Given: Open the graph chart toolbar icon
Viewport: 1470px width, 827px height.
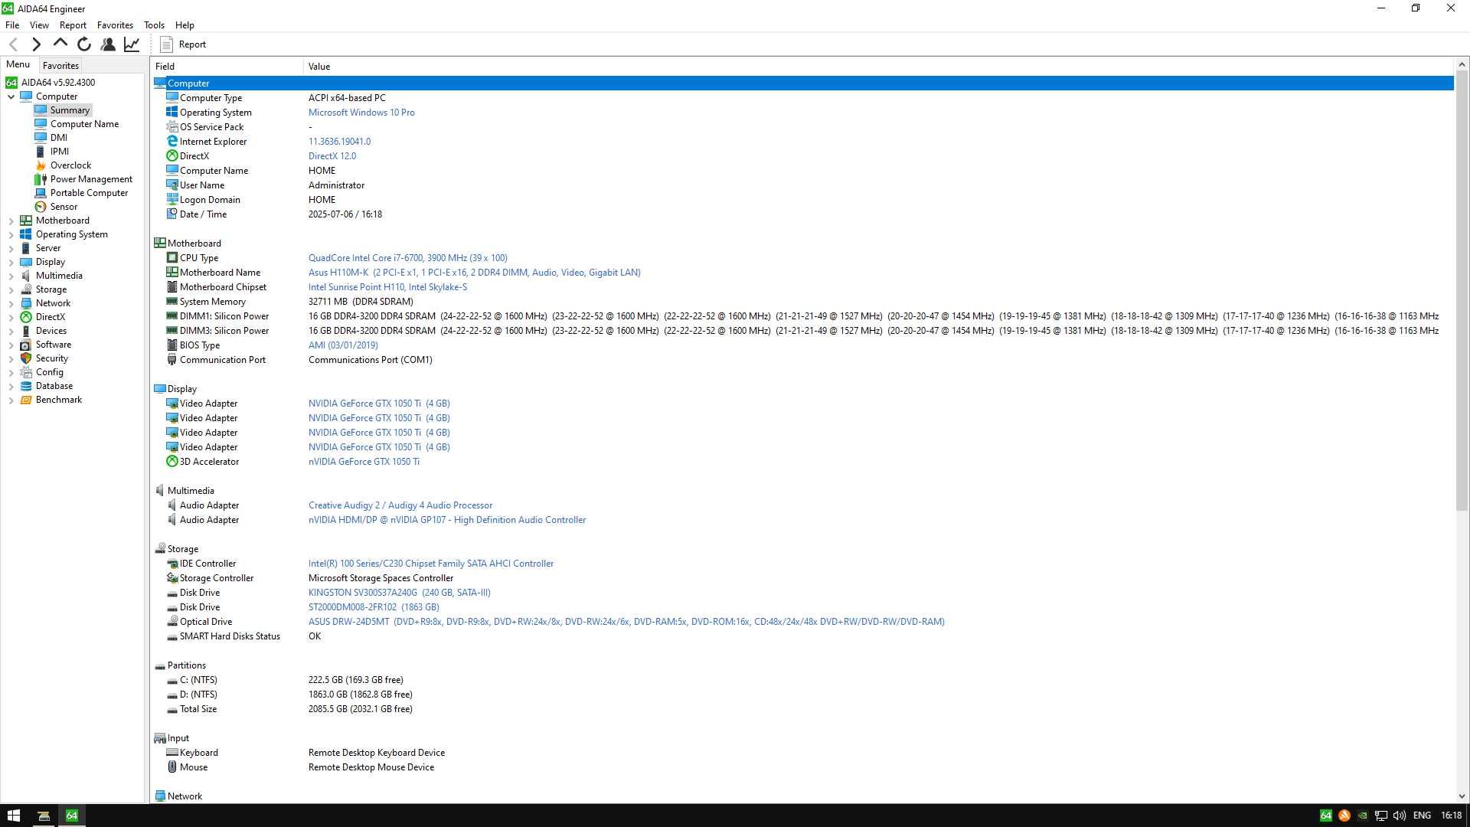Looking at the screenshot, I should [132, 44].
